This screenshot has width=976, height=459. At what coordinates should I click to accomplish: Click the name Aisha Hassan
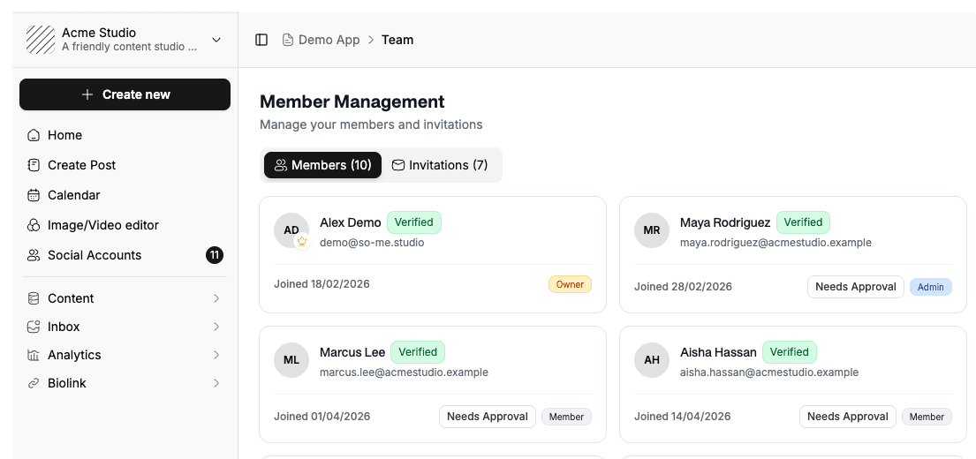(x=718, y=352)
